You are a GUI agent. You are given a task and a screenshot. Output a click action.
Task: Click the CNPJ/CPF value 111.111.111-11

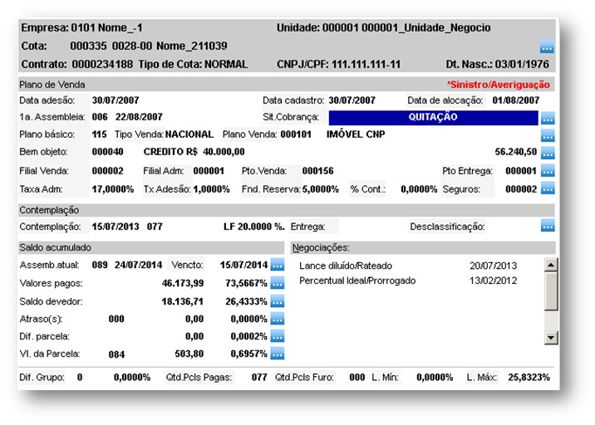(x=366, y=64)
